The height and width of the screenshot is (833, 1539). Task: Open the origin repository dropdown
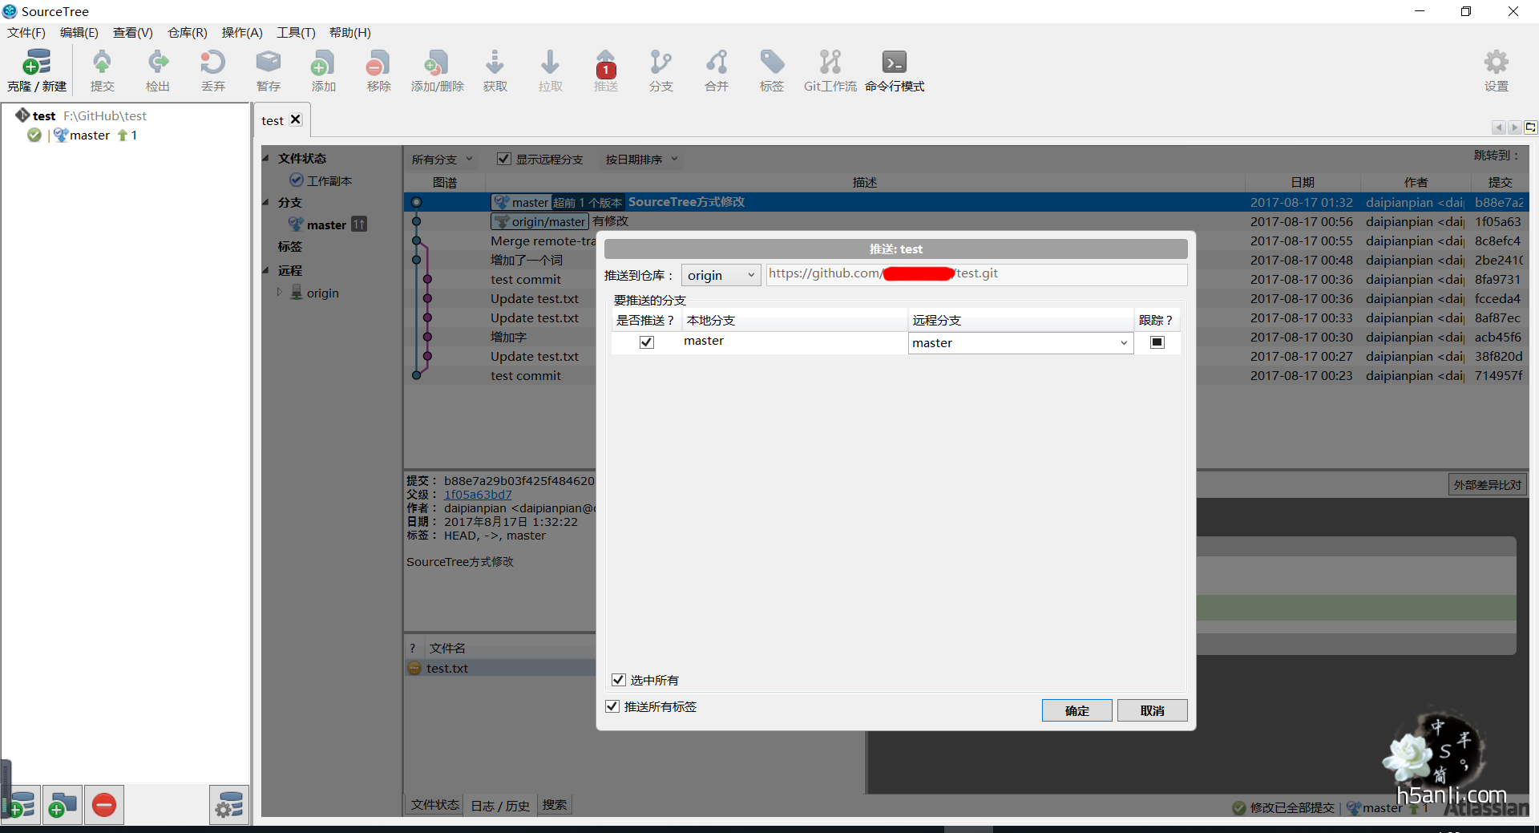pyautogui.click(x=721, y=275)
